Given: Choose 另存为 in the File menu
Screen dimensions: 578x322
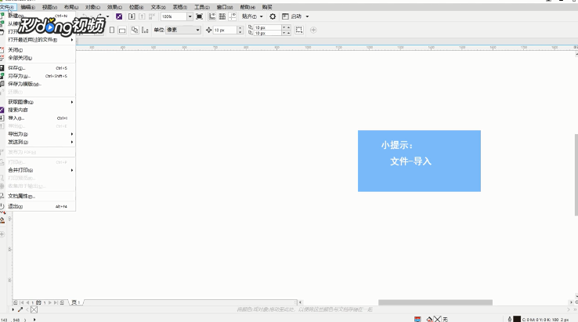Looking at the screenshot, I should (38, 76).
